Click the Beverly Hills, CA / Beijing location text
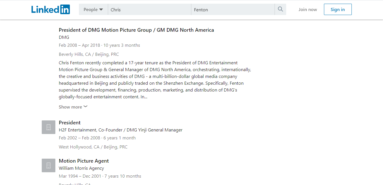Viewport: 383px width, 185px height. click(89, 54)
